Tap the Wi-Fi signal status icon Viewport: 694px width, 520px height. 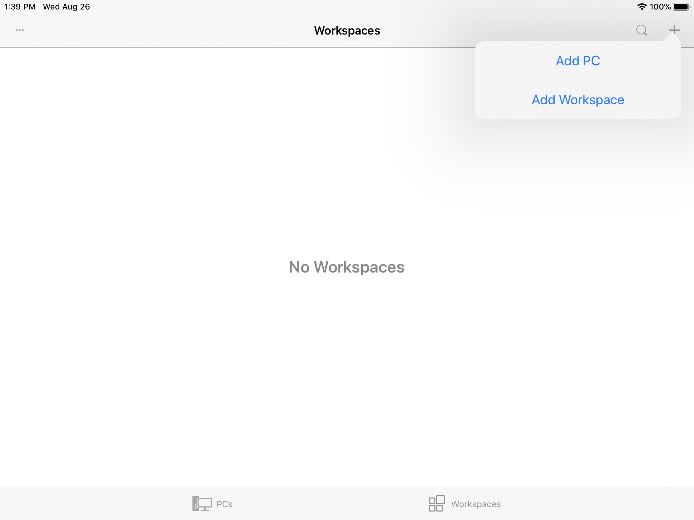(641, 7)
